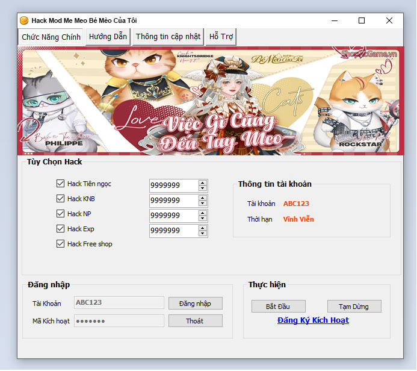
Task: Switch to the Chức Năng Chính tab
Action: point(51,37)
